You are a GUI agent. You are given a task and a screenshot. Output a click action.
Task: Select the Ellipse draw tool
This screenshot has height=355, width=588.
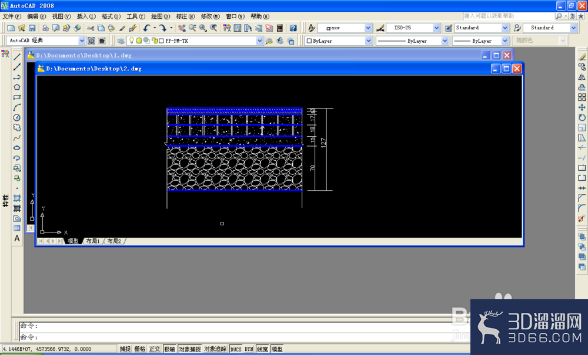17,148
